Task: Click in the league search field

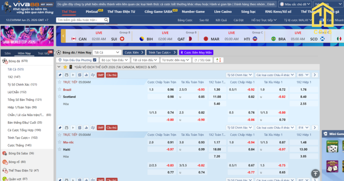Action: click(80, 20)
